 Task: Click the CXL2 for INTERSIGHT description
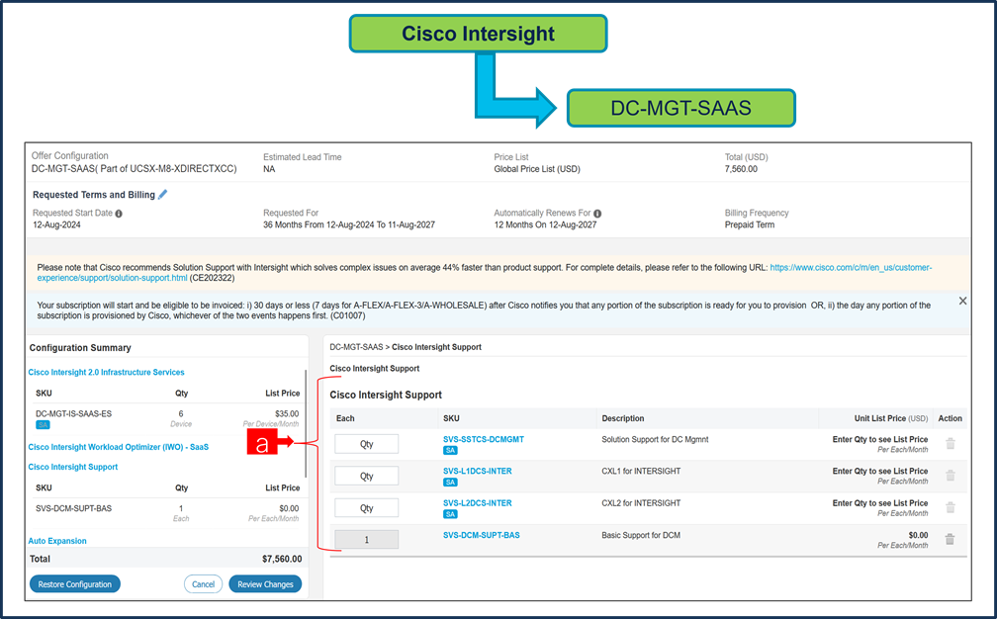641,502
